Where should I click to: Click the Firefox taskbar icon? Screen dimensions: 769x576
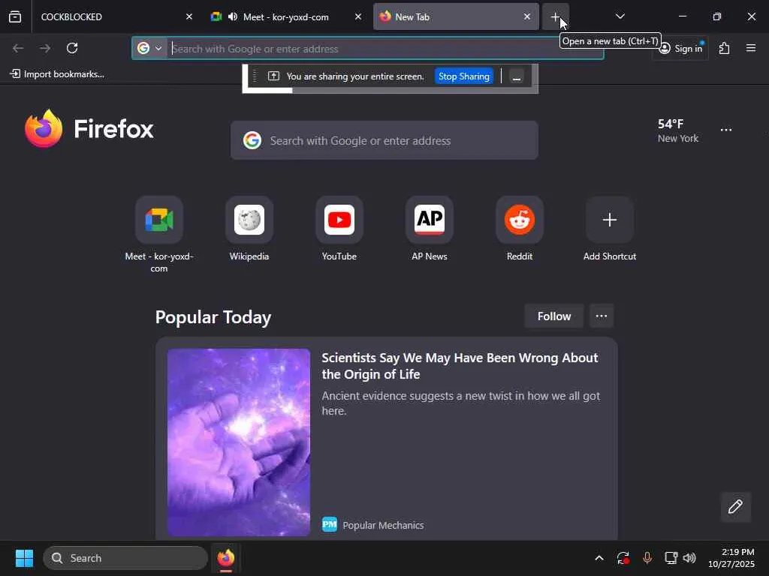click(x=225, y=558)
